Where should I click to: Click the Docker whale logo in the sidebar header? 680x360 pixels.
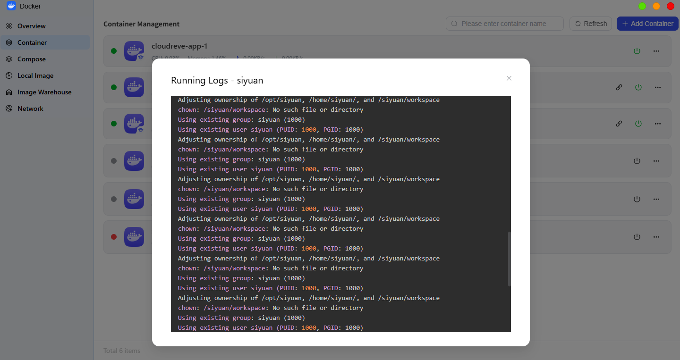[x=11, y=6]
